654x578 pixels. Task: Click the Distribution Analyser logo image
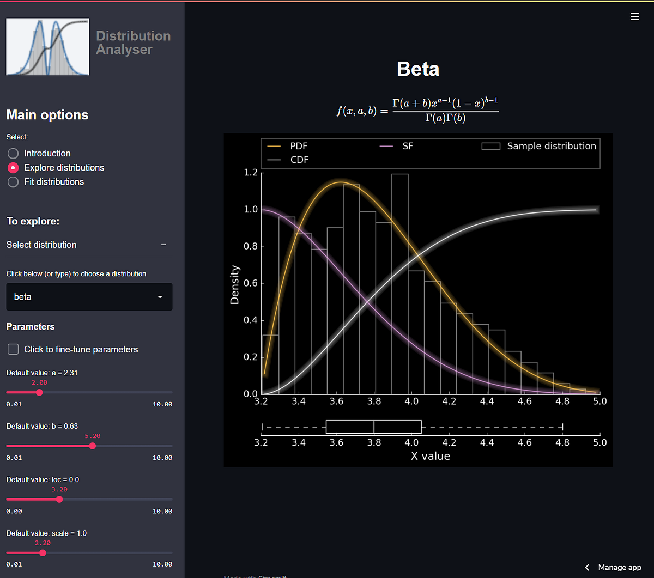pyautogui.click(x=47, y=46)
